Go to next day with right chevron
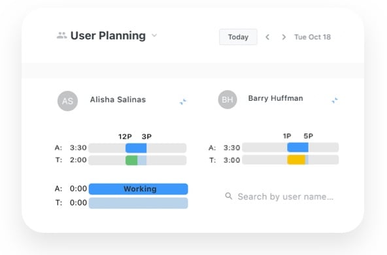The image size is (387, 255). click(284, 37)
